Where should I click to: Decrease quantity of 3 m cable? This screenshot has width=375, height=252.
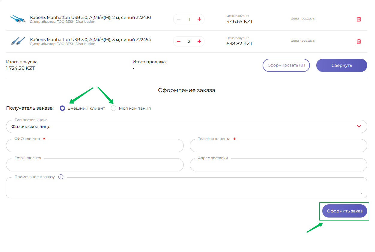179,41
